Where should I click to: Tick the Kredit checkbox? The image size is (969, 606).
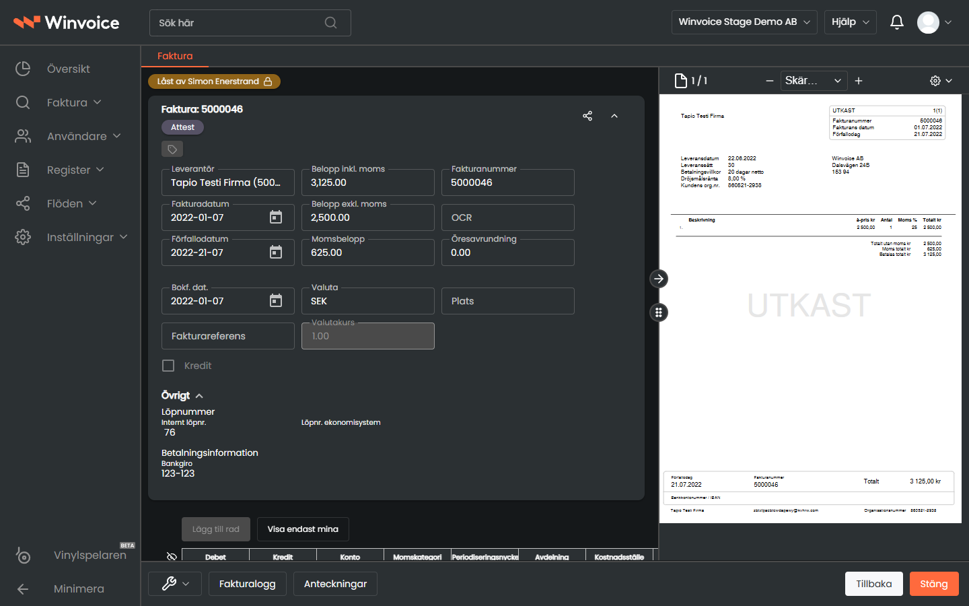[x=168, y=366]
